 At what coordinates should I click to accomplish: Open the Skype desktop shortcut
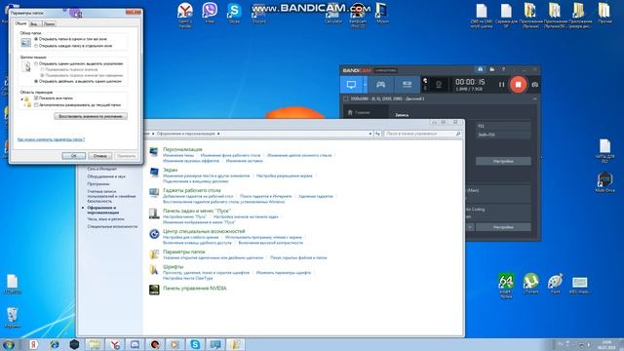(x=234, y=12)
